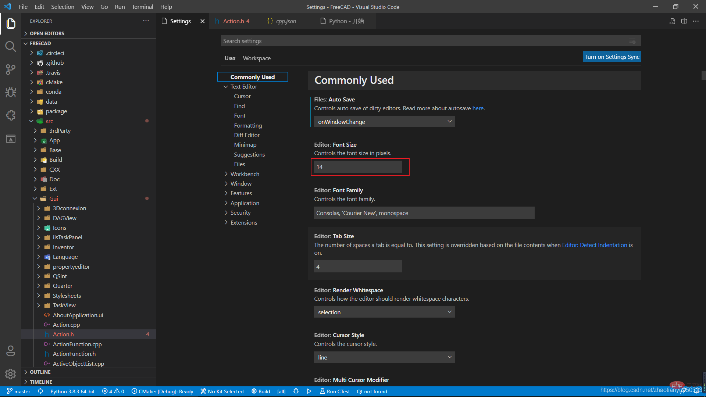Click Turn on Settings Sync button

[x=612, y=57]
